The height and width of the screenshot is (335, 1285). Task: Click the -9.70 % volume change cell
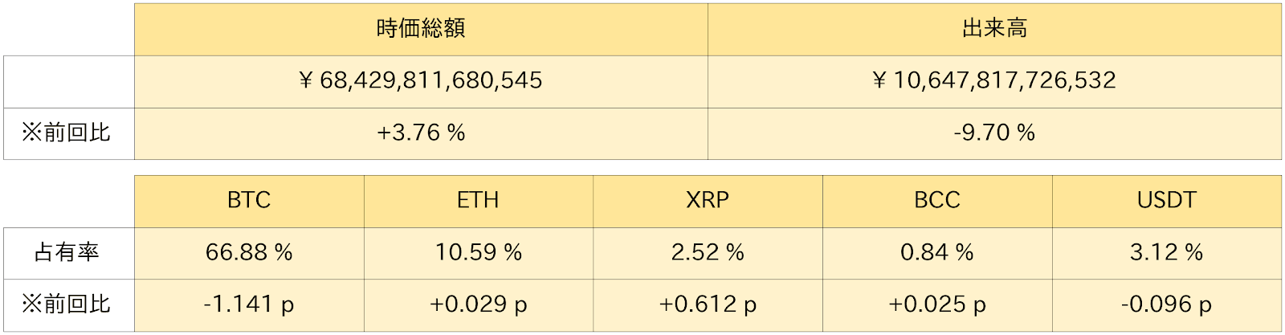[x=994, y=133]
